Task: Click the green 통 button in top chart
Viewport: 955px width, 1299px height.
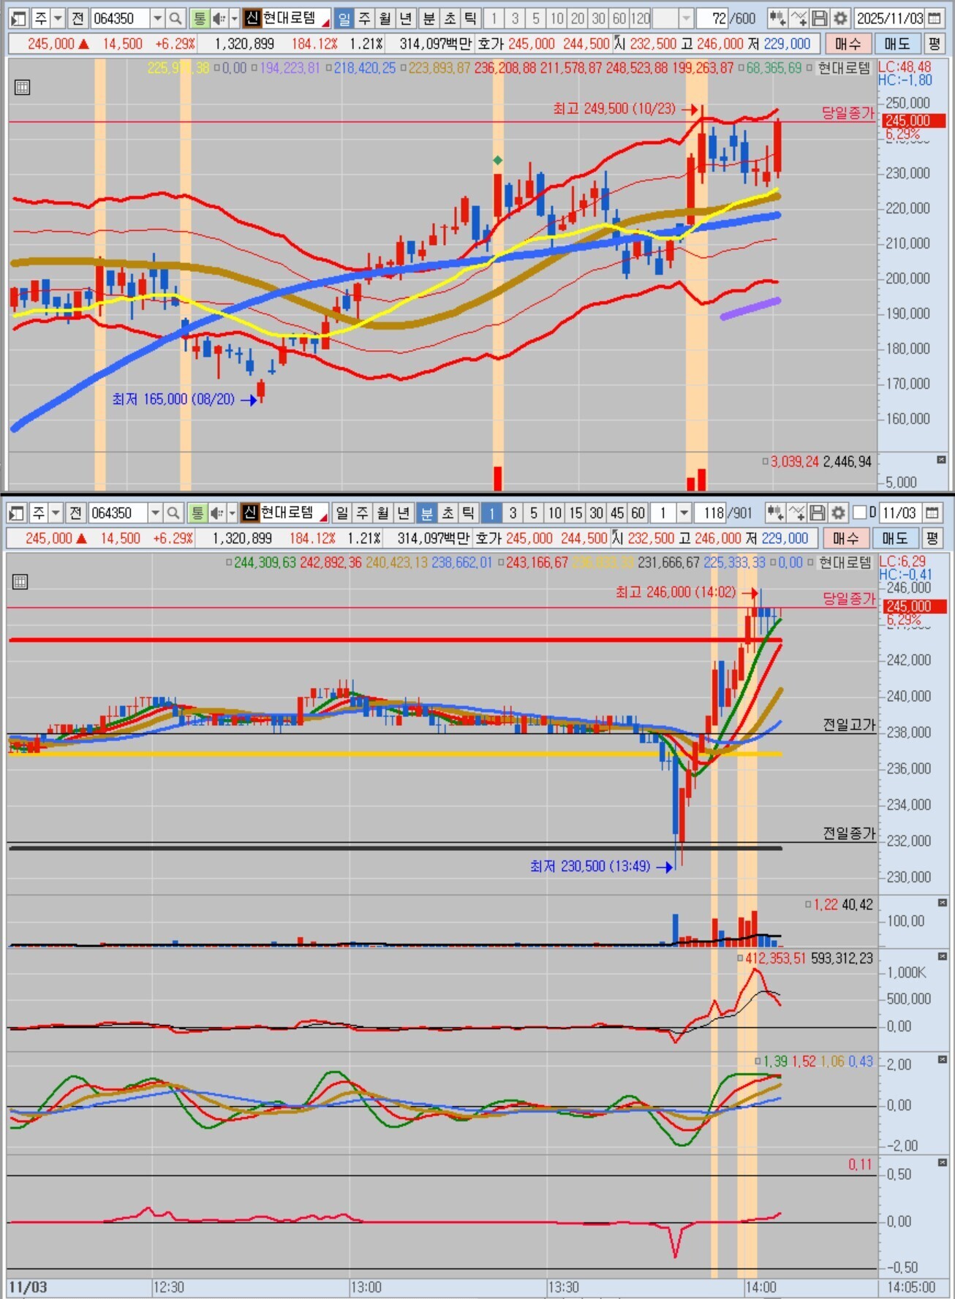Action: (x=199, y=18)
